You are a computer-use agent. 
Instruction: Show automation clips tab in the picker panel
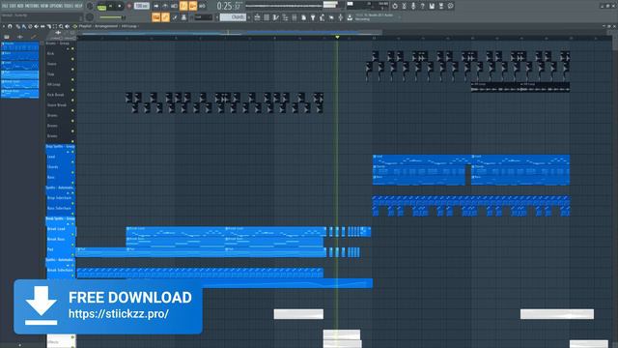coord(34,37)
